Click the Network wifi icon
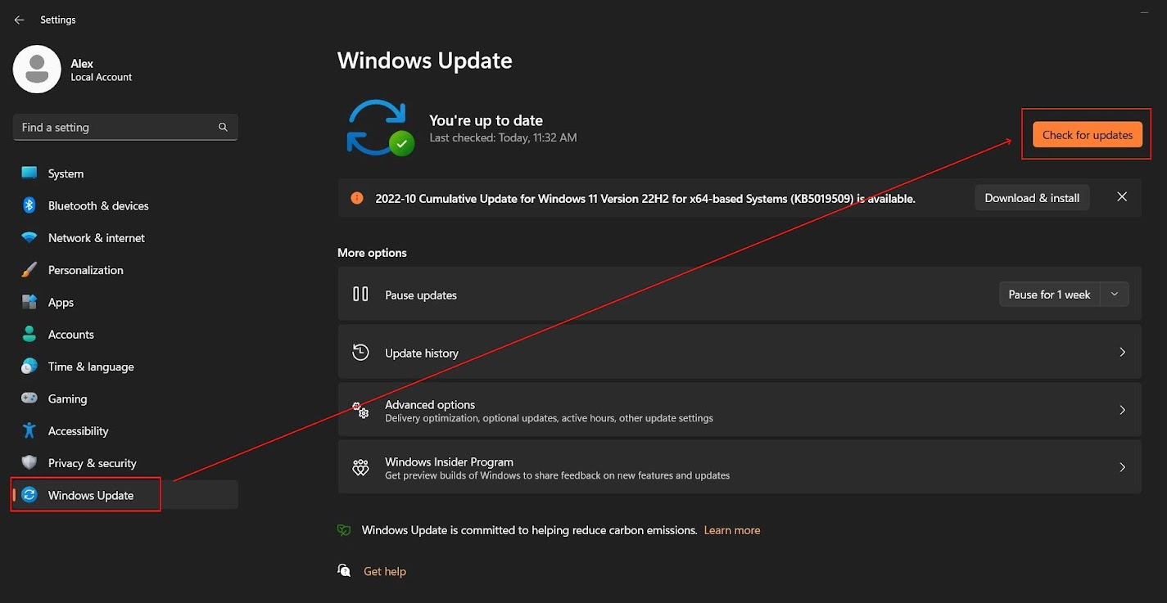Image resolution: width=1167 pixels, height=603 pixels. coord(29,238)
